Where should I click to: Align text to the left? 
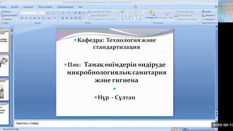tap(63, 18)
